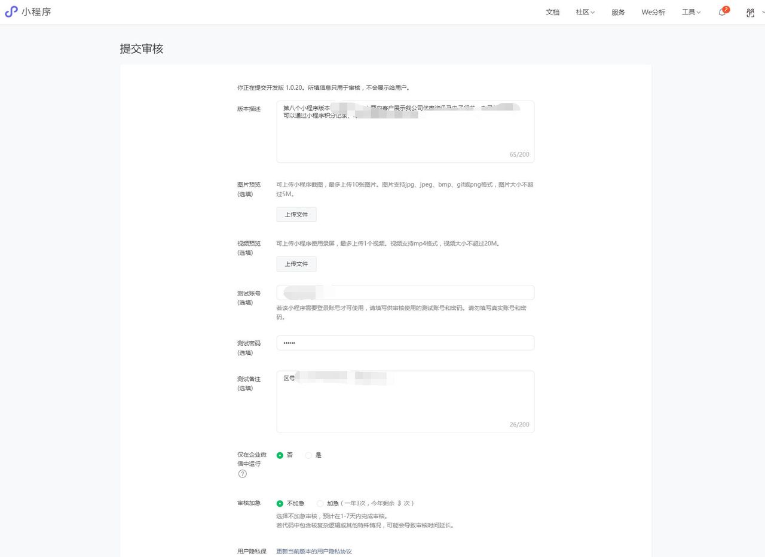Select the 不加急 radio button
The height and width of the screenshot is (557, 765).
280,503
